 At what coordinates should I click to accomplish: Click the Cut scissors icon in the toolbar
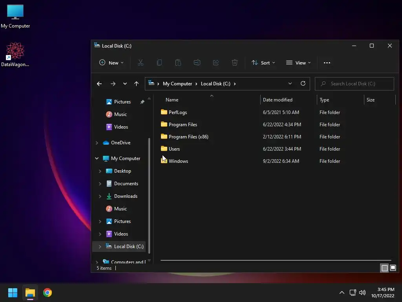tap(141, 63)
